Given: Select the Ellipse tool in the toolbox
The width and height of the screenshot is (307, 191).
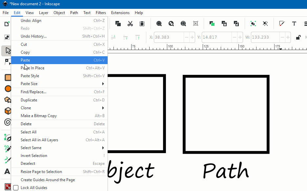Looking at the screenshot, I should (x=7, y=89).
